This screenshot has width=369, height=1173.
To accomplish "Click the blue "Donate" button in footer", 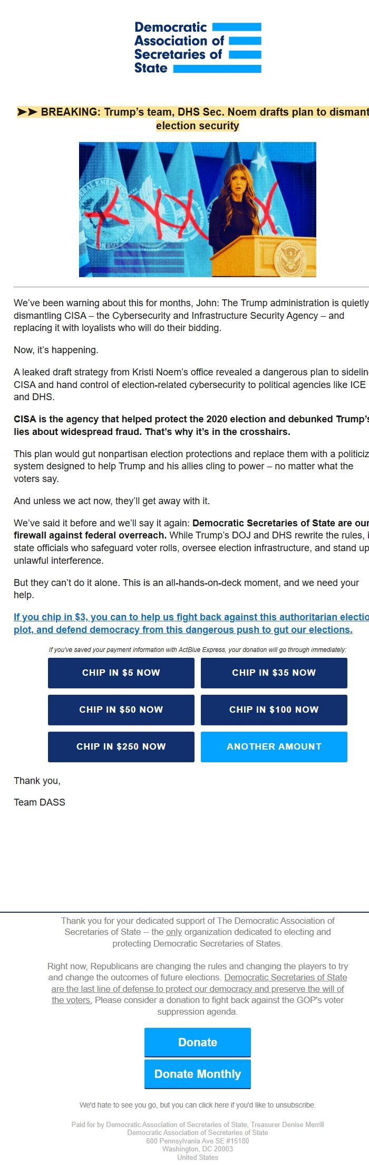I will point(197,1043).
